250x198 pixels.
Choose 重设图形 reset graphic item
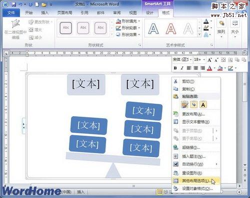click(196, 173)
